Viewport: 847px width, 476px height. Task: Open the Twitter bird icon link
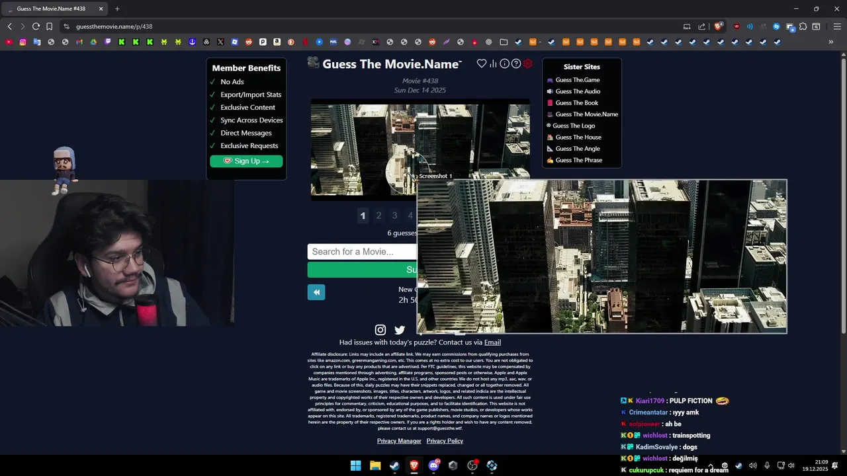(x=400, y=330)
